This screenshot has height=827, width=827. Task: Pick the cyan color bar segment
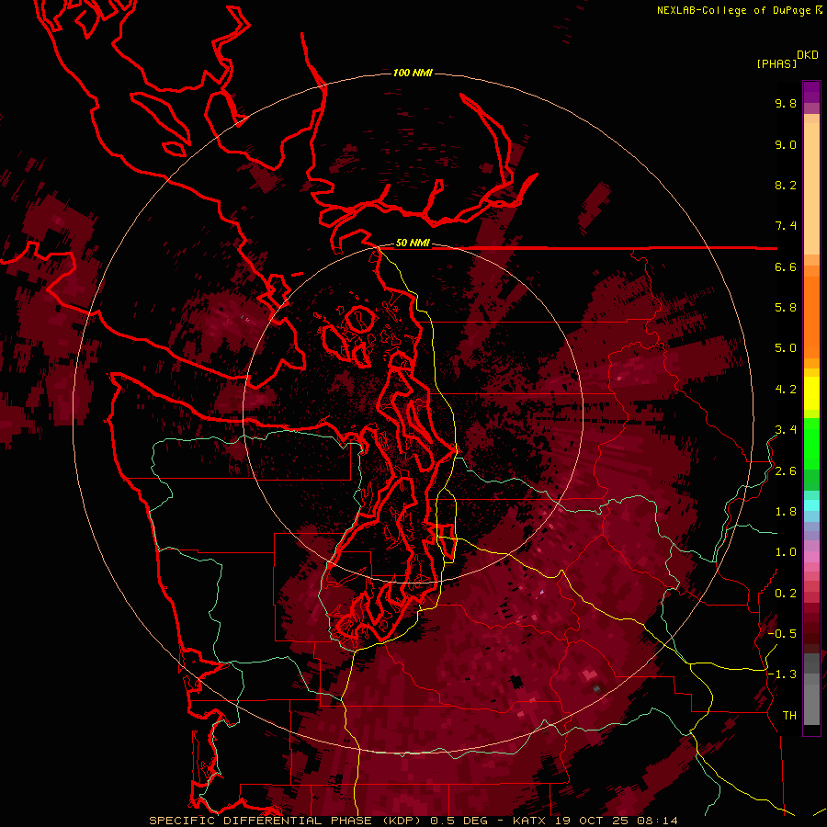(x=811, y=504)
